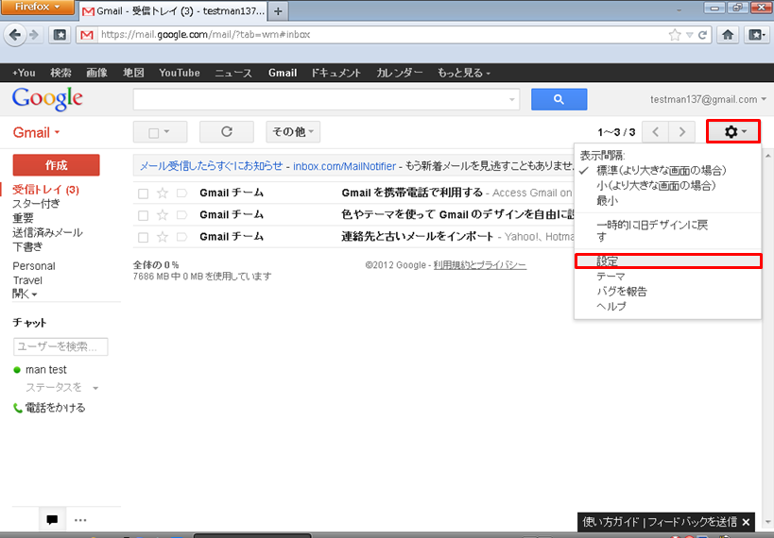Open the Travel label
774x538 pixels.
point(27,280)
